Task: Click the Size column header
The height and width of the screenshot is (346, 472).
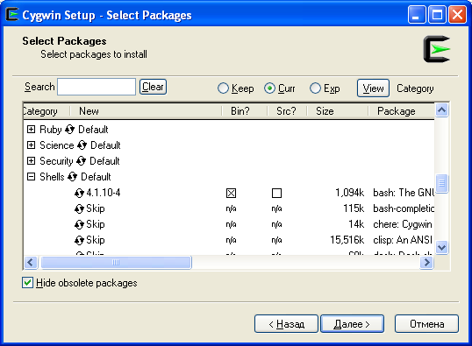Action: click(x=338, y=111)
